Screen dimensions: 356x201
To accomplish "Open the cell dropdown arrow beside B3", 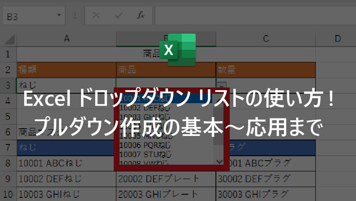I will [221, 85].
